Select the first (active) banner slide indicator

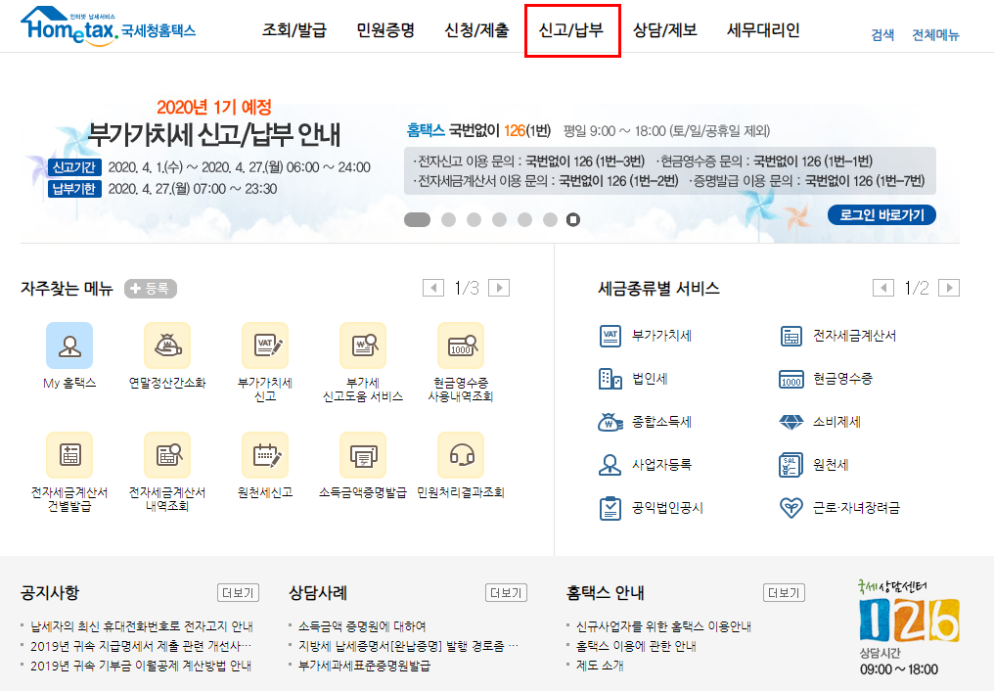click(x=417, y=219)
